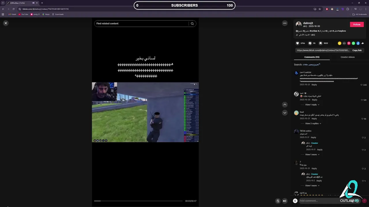Go to the previous video arrow
The image size is (369, 207).
point(285,105)
